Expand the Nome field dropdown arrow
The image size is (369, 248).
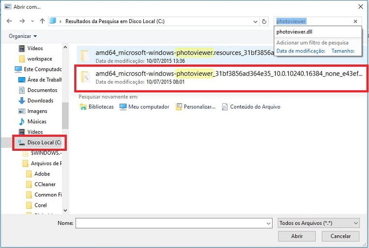pos(269,223)
